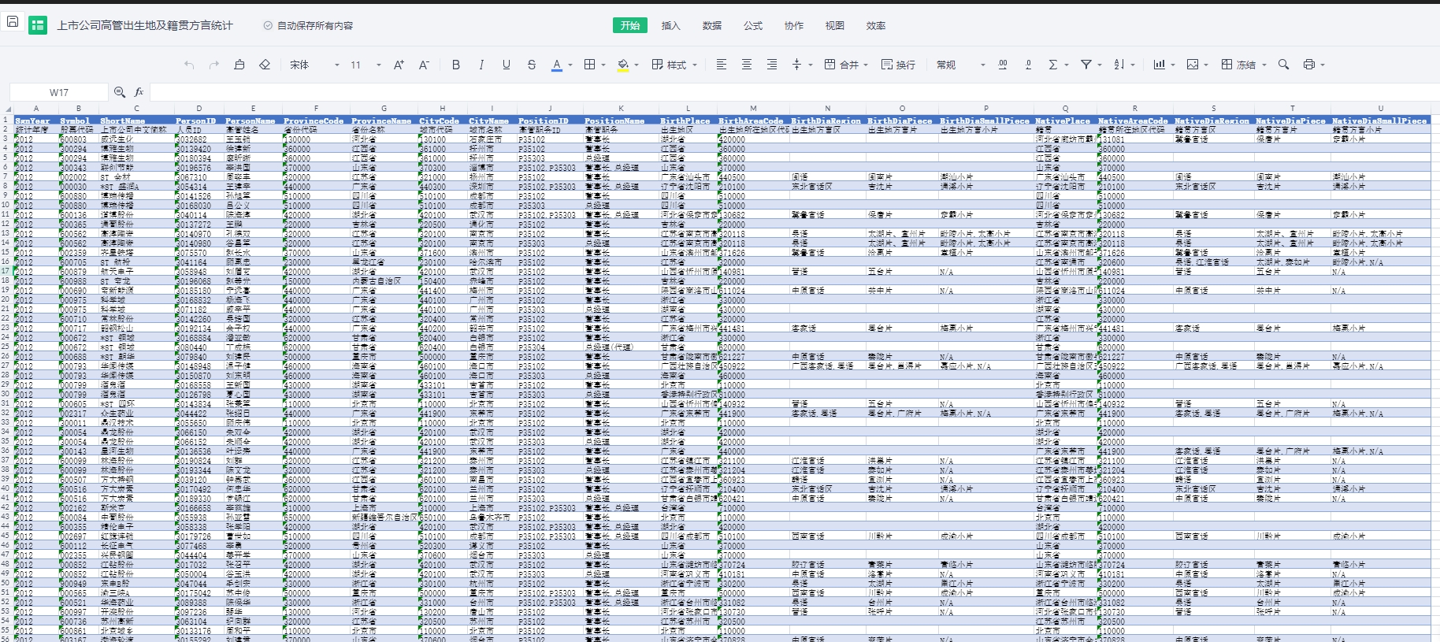The height and width of the screenshot is (642, 1440).
Task: Toggle strikethrough formatting
Action: (x=532, y=65)
